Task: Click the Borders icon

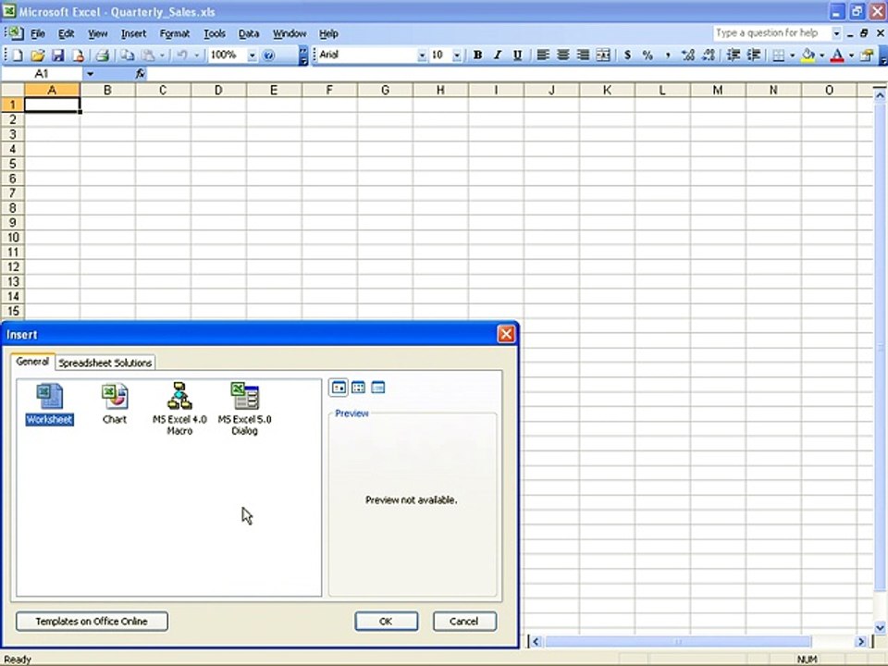Action: [x=779, y=55]
